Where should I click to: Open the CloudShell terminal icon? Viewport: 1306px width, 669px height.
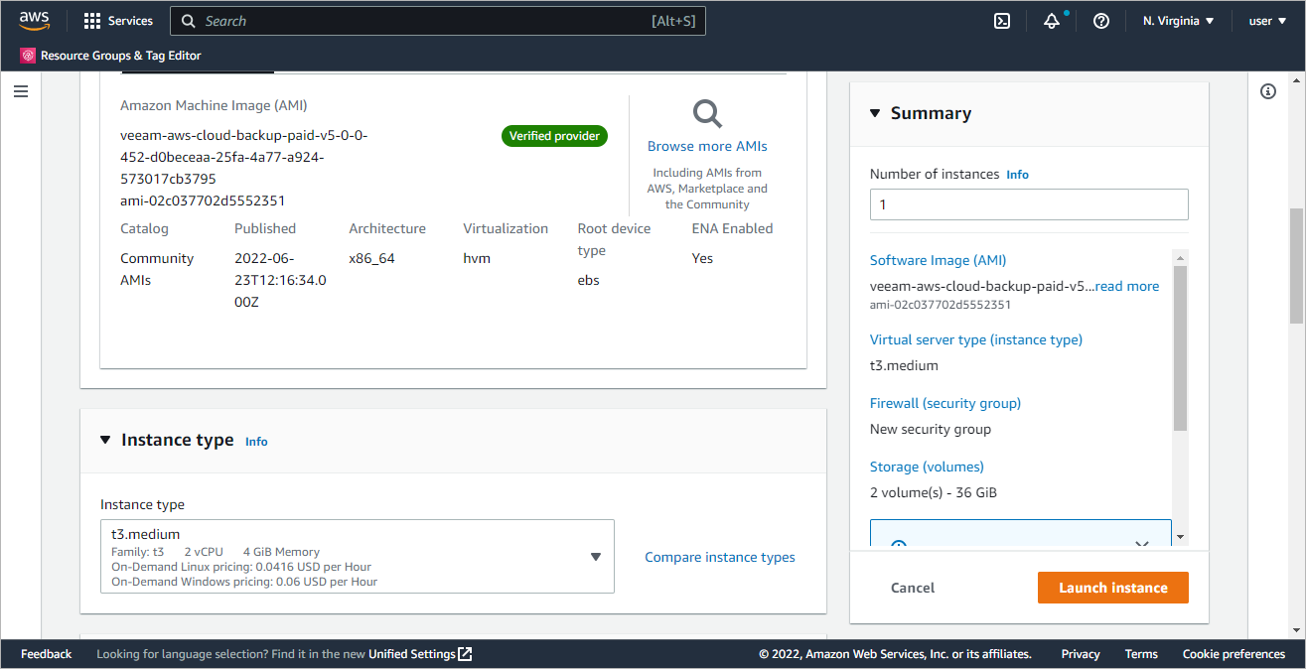point(1002,21)
